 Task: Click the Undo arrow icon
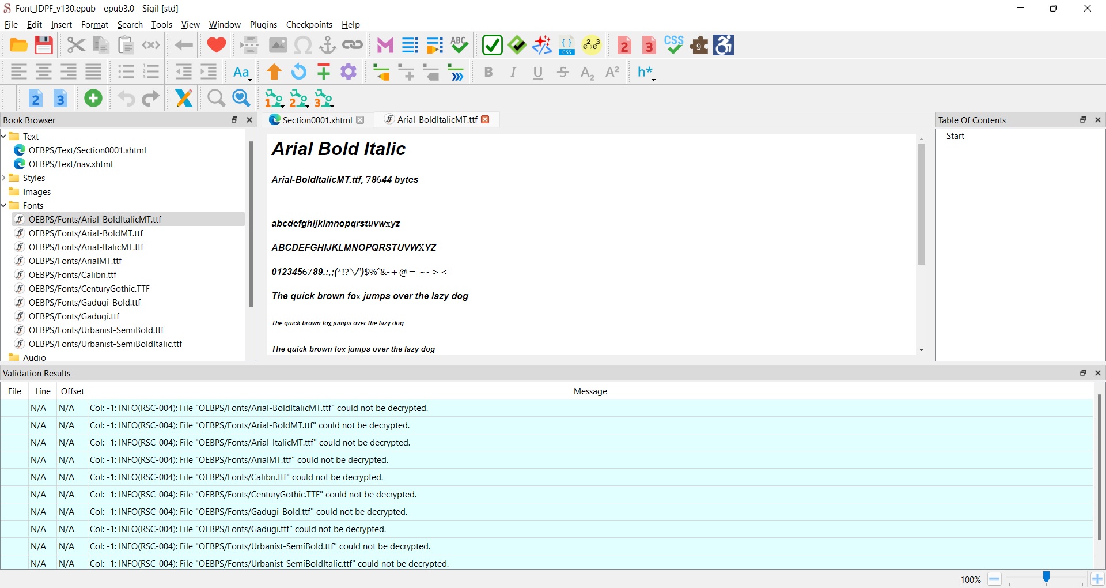[x=126, y=99]
